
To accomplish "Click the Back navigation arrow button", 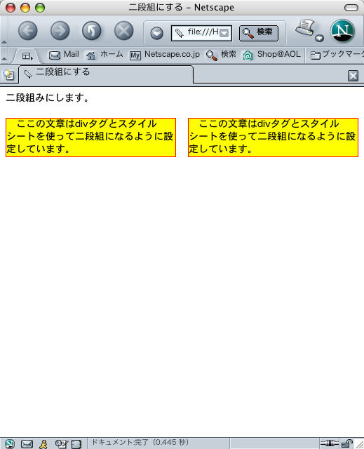I will 28,31.
